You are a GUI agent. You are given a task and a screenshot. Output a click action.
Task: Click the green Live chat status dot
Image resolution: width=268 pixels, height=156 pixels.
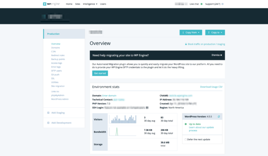[x=202, y=4]
